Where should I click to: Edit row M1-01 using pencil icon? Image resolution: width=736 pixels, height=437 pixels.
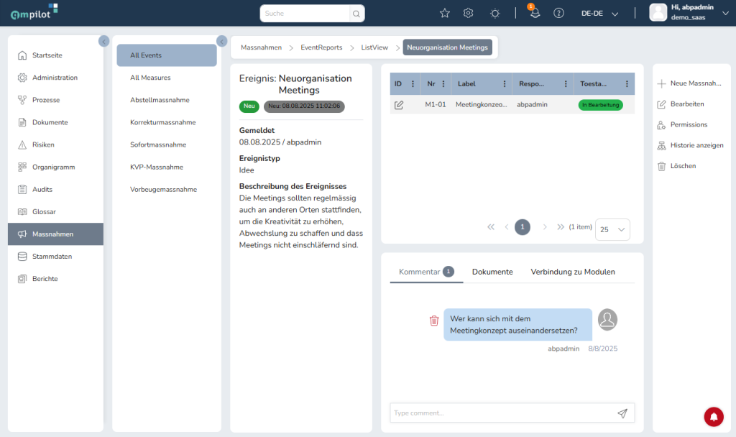point(399,105)
